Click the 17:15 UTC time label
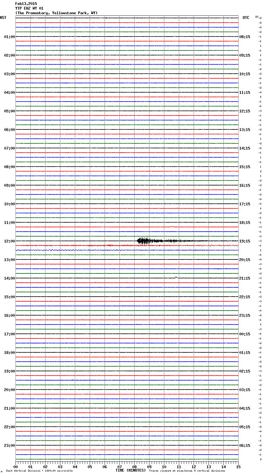263x475 pixels. click(245, 204)
